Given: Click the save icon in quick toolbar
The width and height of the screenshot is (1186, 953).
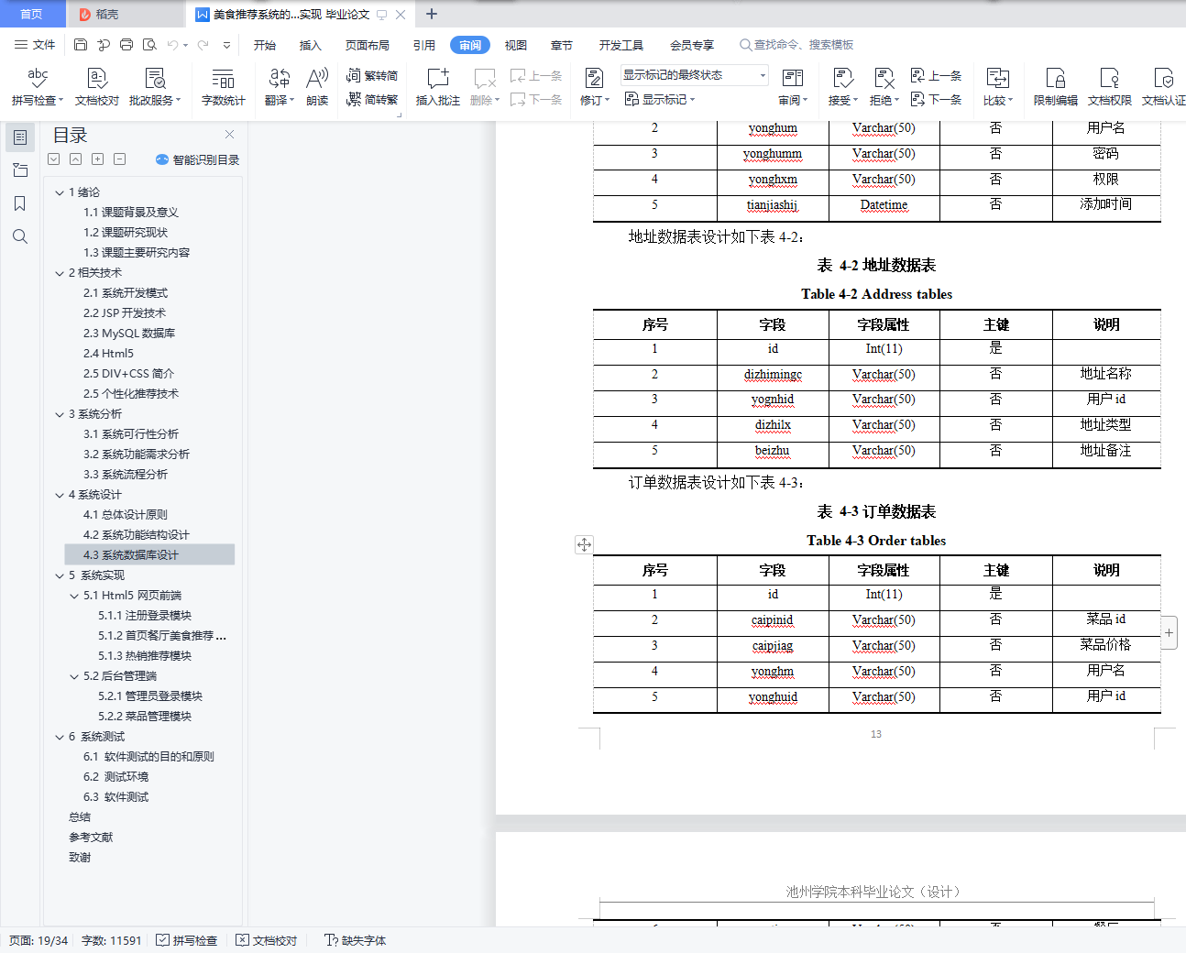Looking at the screenshot, I should [81, 44].
